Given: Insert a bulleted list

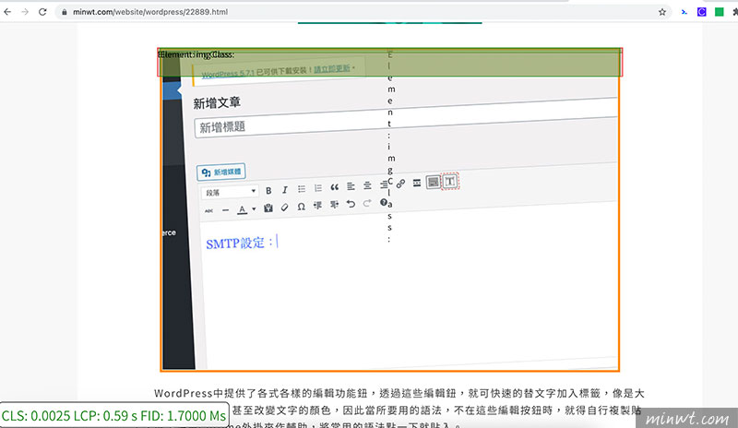Looking at the screenshot, I should tap(302, 189).
